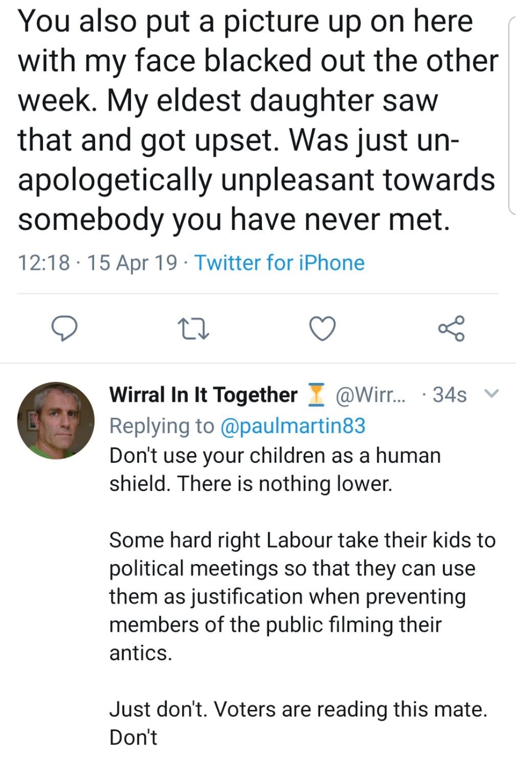Open the @paulmartin83 profile link
This screenshot has width=516, height=761.
[292, 425]
